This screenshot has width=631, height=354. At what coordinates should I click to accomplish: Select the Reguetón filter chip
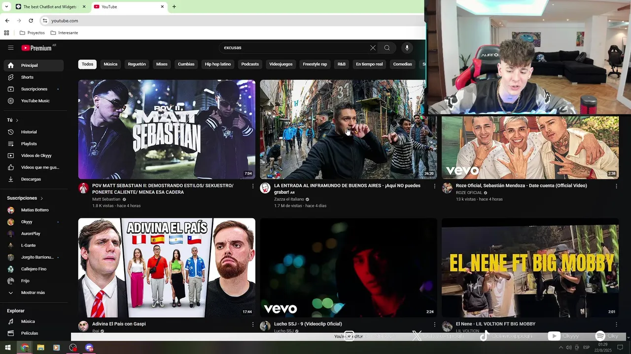pos(137,64)
